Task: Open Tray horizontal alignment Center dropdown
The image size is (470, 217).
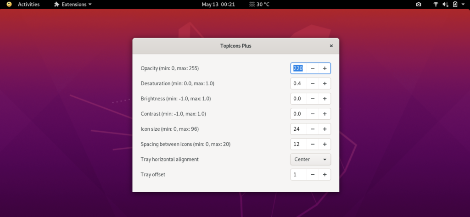Action: [311, 160]
